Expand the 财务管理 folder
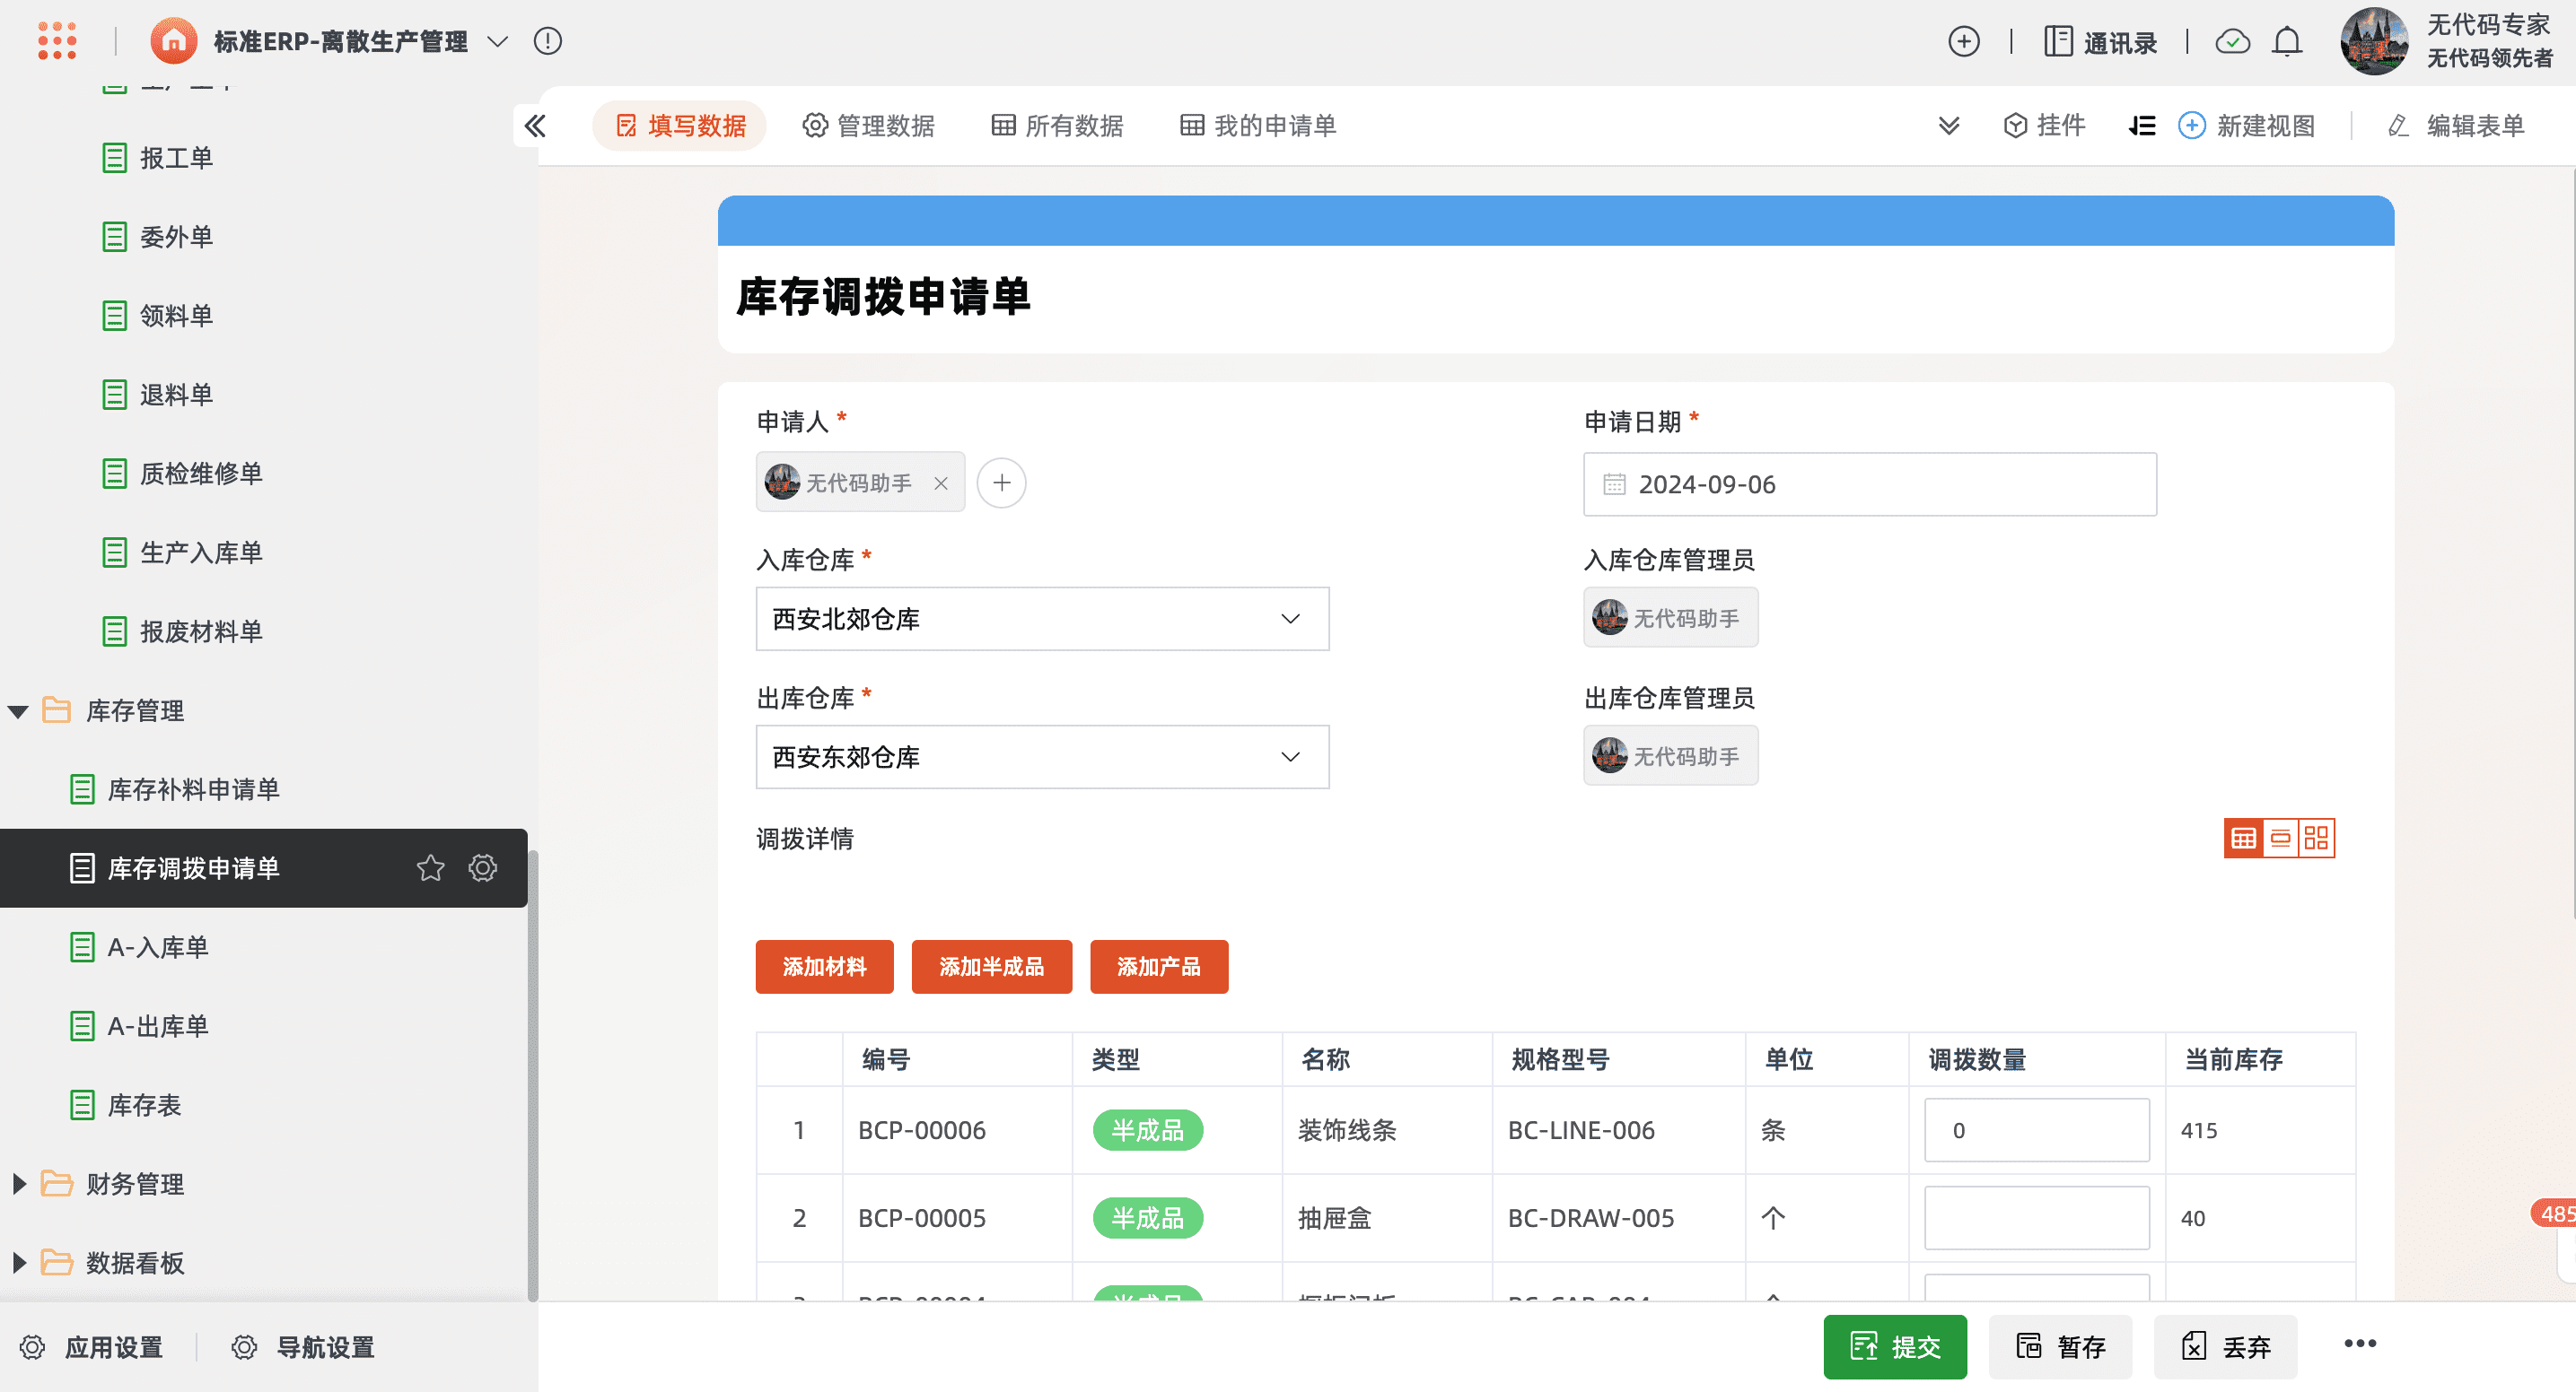Screen dimensions: 2576x1392 click(18, 1184)
